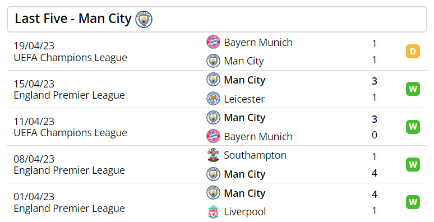Select the 15/04/23 England Premier League match
The height and width of the screenshot is (222, 434).
click(x=217, y=89)
